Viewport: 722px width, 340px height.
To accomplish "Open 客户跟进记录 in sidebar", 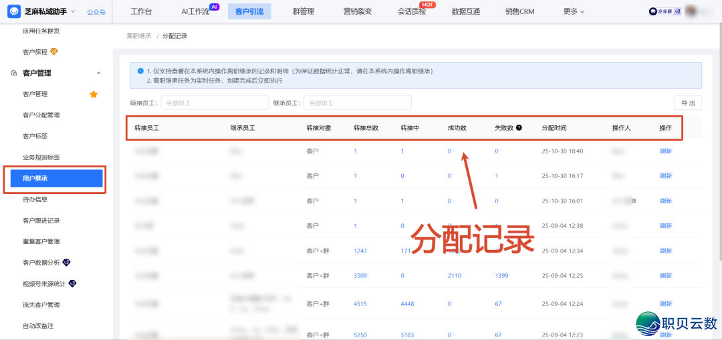I will [x=41, y=221].
